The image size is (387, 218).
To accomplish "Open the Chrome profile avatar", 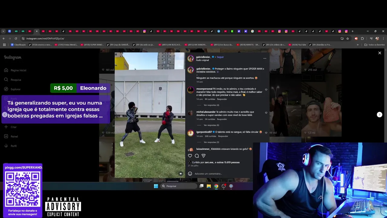I will point(377,38).
